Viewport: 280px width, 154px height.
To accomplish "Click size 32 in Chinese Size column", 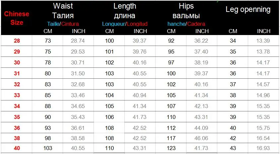I will [17, 84].
